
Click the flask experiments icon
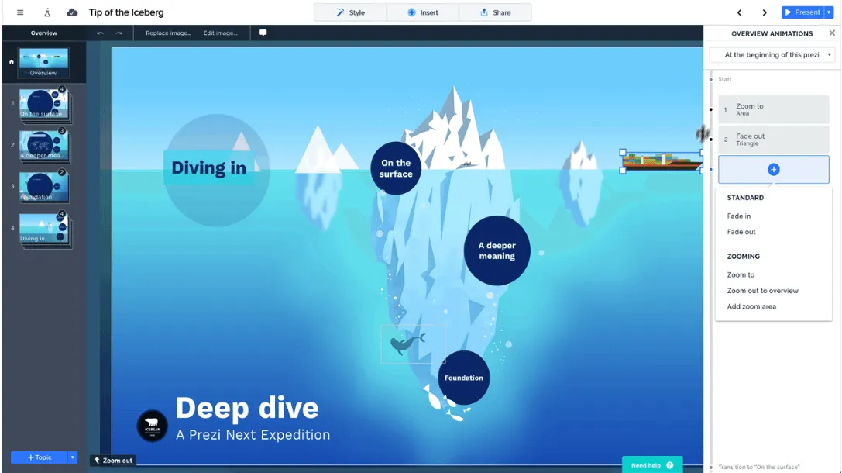click(x=46, y=12)
